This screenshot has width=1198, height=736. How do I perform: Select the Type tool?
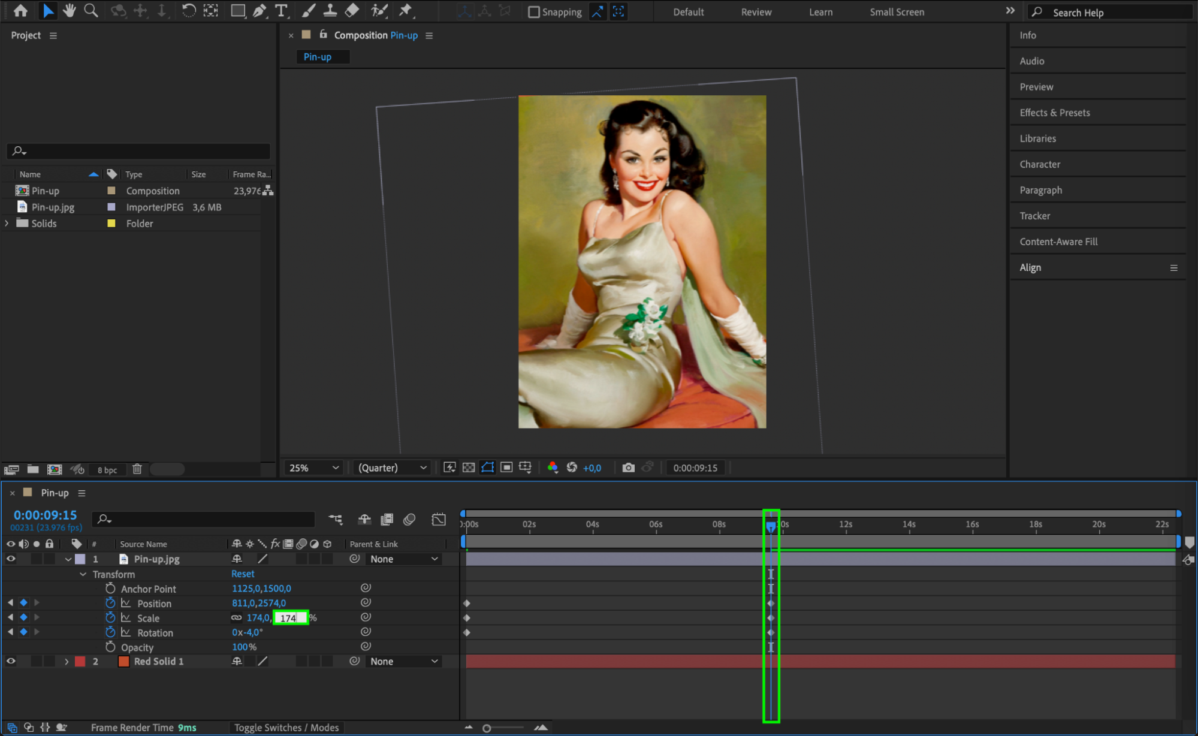coord(280,10)
